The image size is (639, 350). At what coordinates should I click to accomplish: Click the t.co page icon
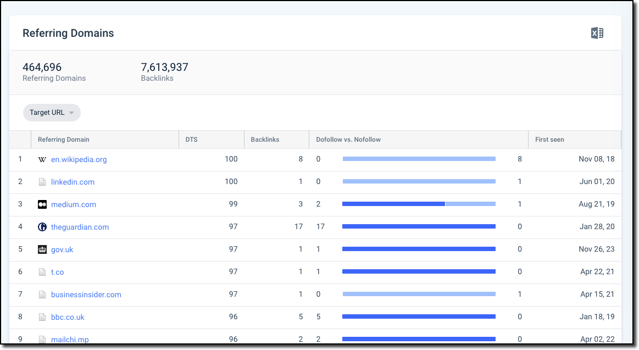42,272
